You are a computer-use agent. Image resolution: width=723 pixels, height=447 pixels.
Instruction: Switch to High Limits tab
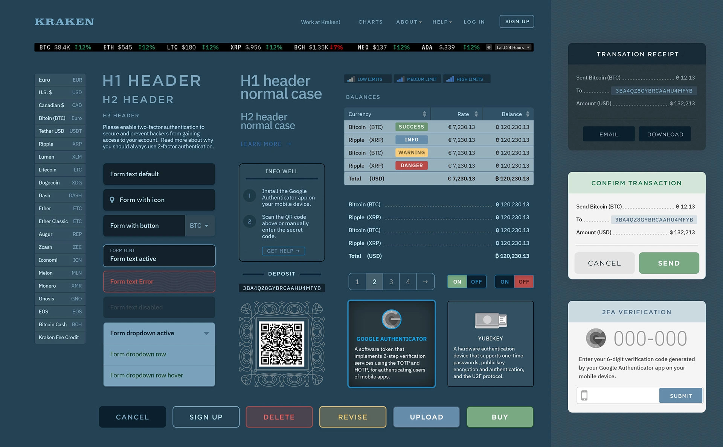466,79
